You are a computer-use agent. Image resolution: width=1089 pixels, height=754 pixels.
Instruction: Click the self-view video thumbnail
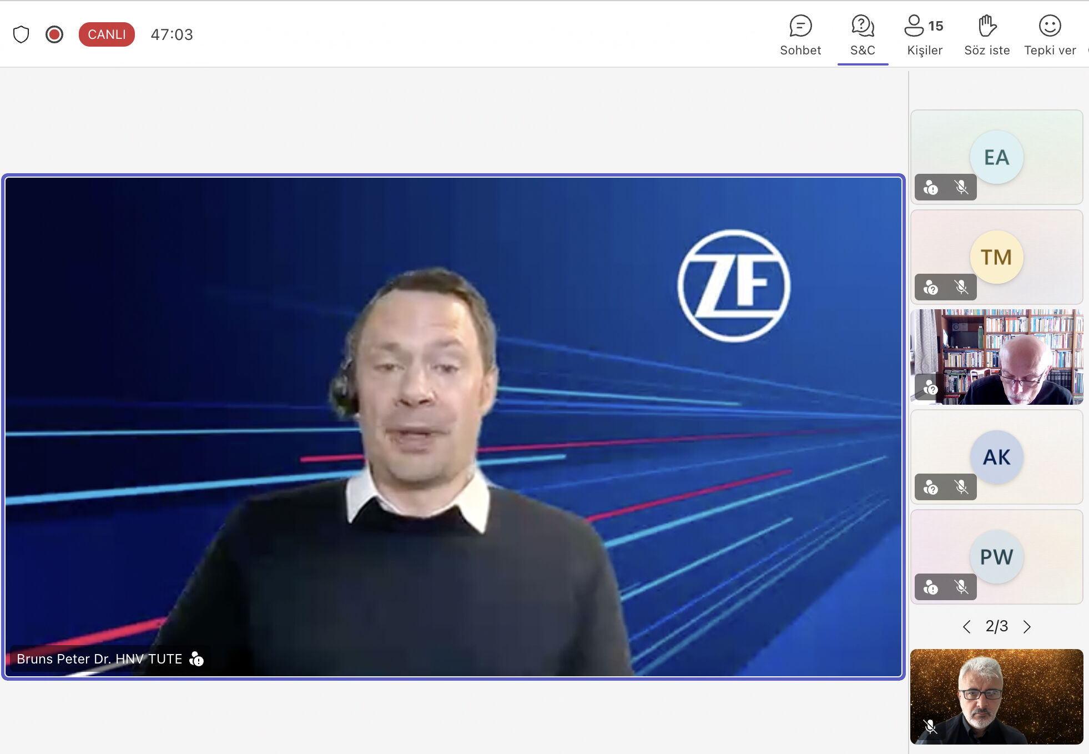[997, 697]
